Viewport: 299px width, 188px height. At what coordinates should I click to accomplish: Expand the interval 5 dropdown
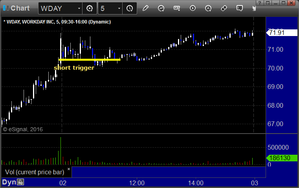119,8
